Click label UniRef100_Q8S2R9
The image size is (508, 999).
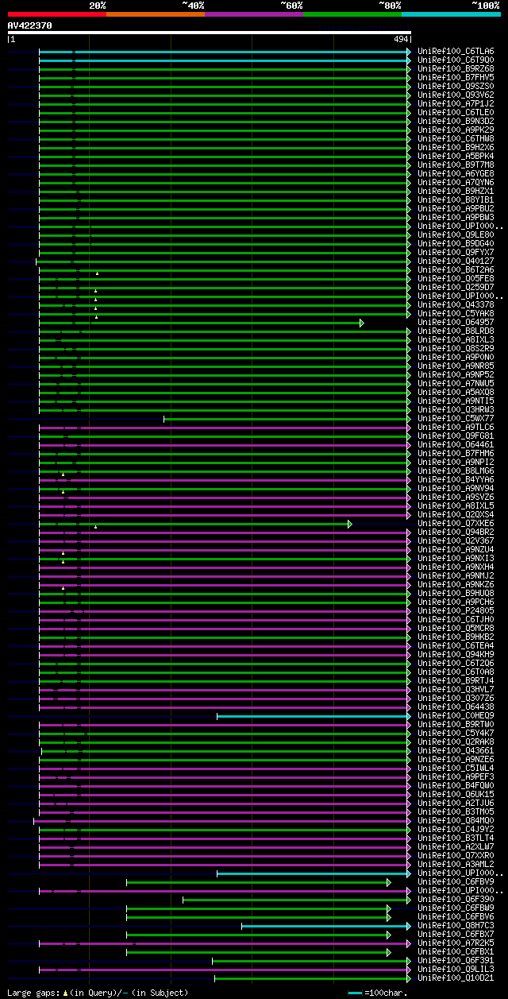coord(456,349)
